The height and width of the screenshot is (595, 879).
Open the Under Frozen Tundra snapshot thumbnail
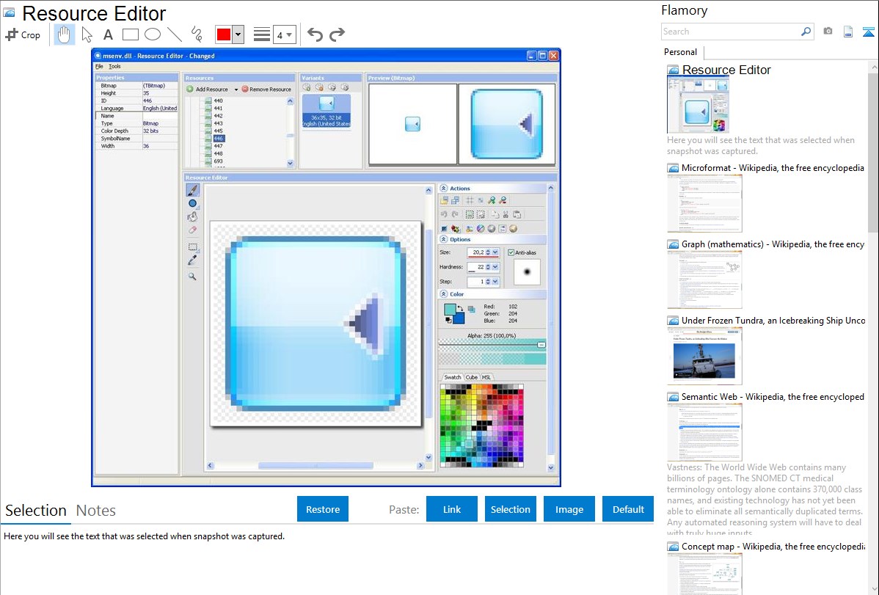tap(704, 356)
